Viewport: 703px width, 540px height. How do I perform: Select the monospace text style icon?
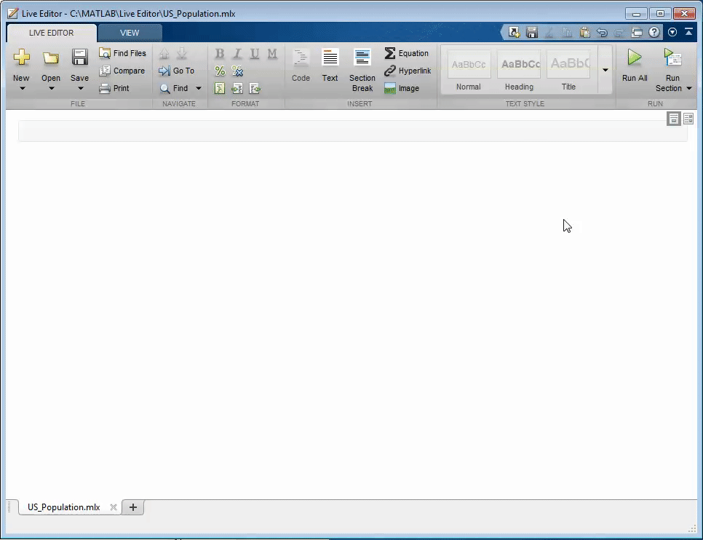pos(271,54)
